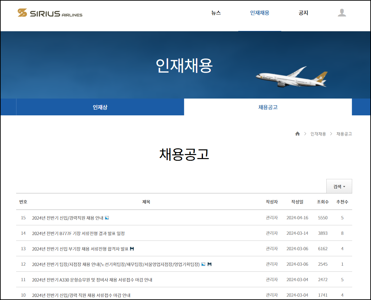This screenshot has height=300, width=371.
Task: Open post 13 신입 부기장 합격자 발표
Action: click(x=79, y=249)
